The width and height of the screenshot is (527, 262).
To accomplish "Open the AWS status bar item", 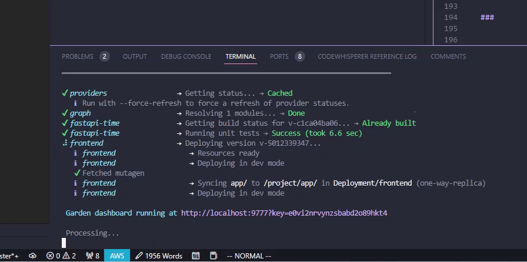I will pos(117,256).
